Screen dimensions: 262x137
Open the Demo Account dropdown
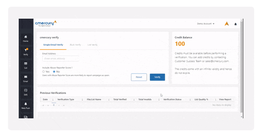[205, 24]
